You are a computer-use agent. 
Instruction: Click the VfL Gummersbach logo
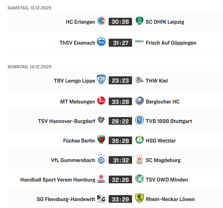click(x=101, y=160)
